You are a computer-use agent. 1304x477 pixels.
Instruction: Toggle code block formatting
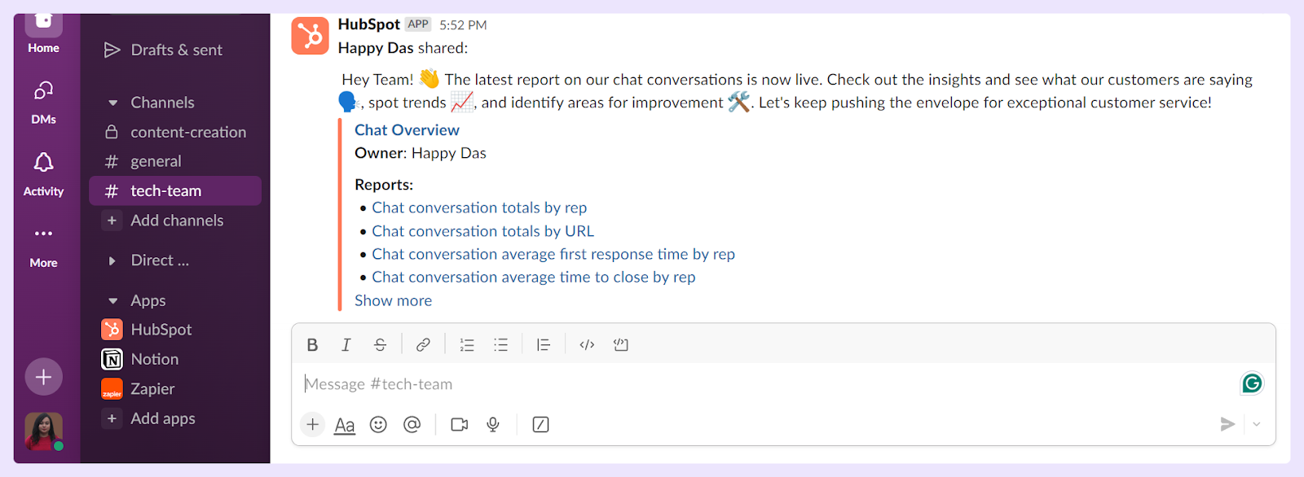tap(621, 345)
